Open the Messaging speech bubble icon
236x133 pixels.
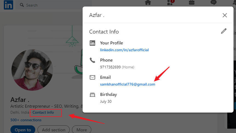214,3
